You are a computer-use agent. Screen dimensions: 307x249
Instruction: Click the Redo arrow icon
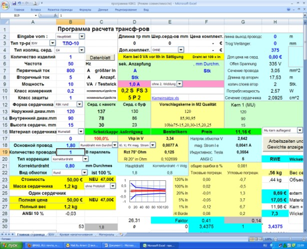[27, 3]
